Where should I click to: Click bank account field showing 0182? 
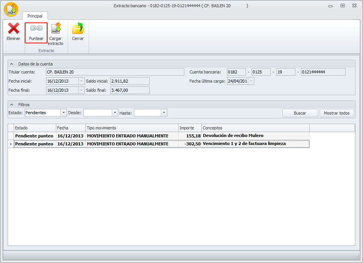click(x=236, y=72)
